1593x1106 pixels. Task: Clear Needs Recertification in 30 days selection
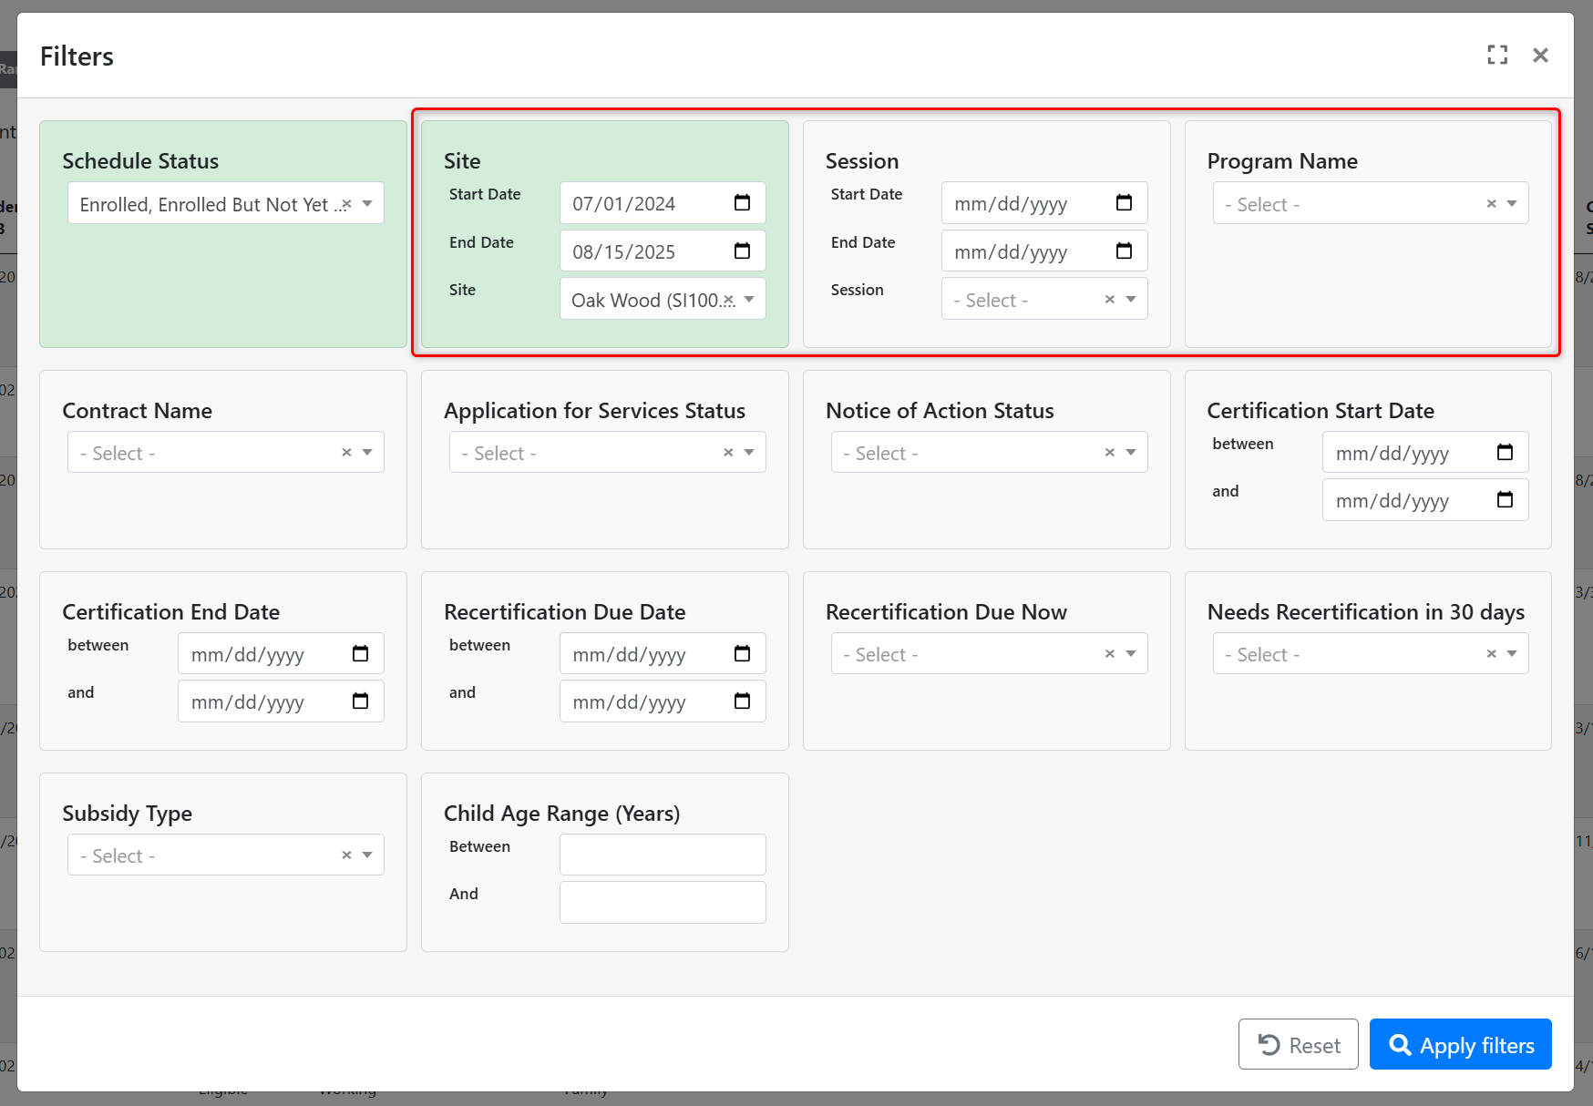[1492, 654]
